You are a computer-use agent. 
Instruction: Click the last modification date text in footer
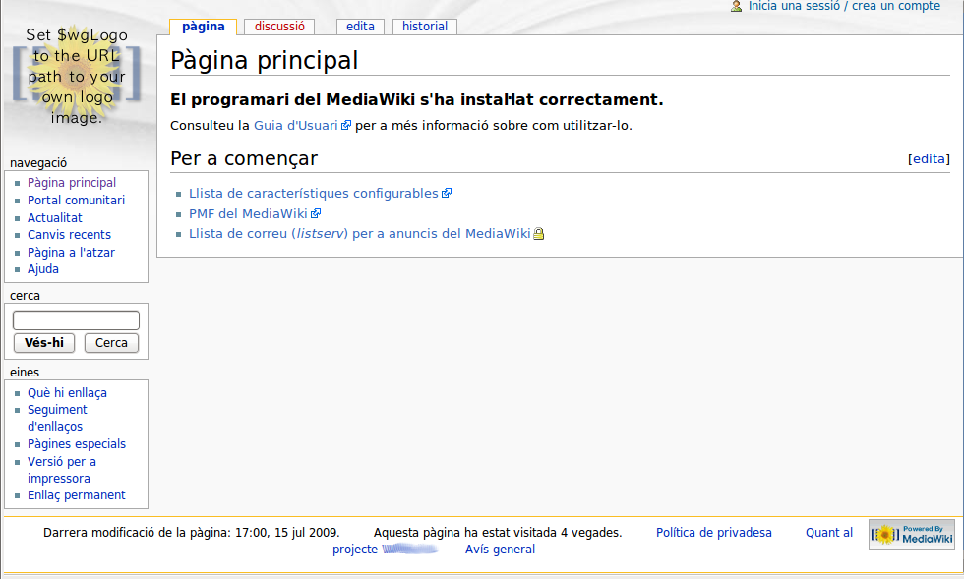[191, 533]
